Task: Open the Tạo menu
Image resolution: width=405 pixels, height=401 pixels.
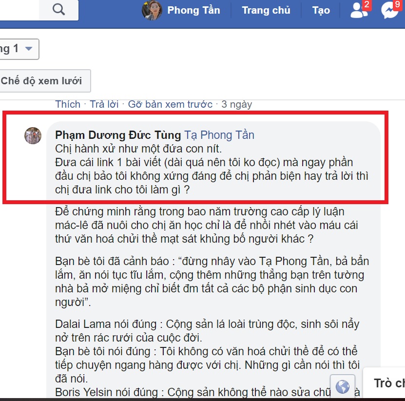Action: (x=321, y=10)
